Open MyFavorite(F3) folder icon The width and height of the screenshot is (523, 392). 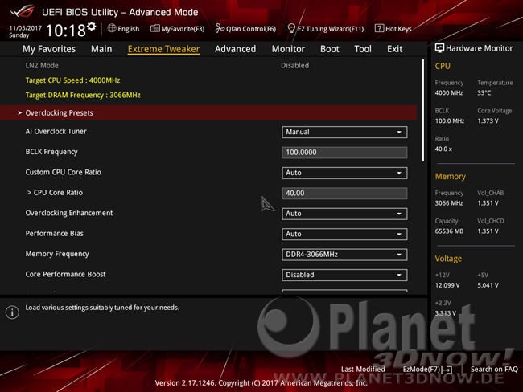(154, 29)
